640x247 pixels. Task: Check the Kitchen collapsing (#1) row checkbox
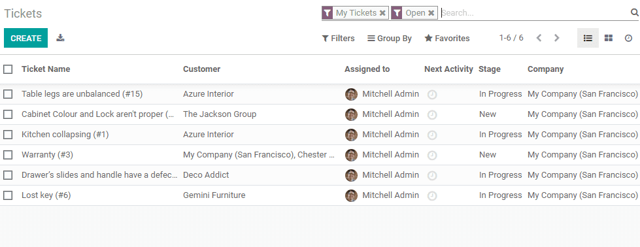pos(8,135)
